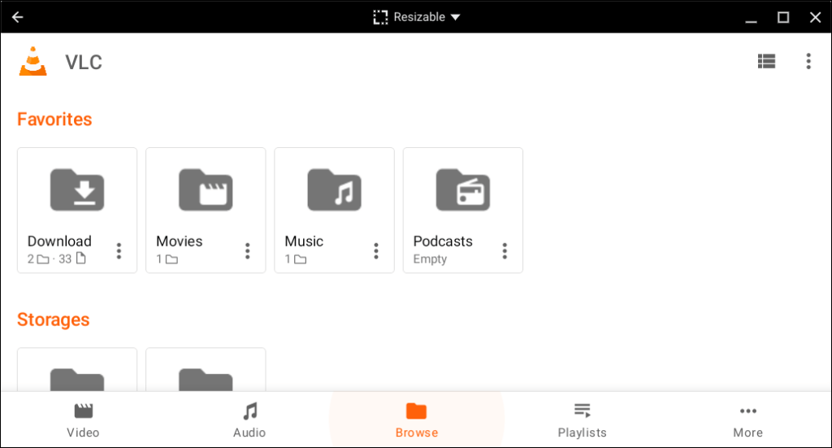Switch to the Video tab
Image resolution: width=832 pixels, height=448 pixels.
(83, 420)
